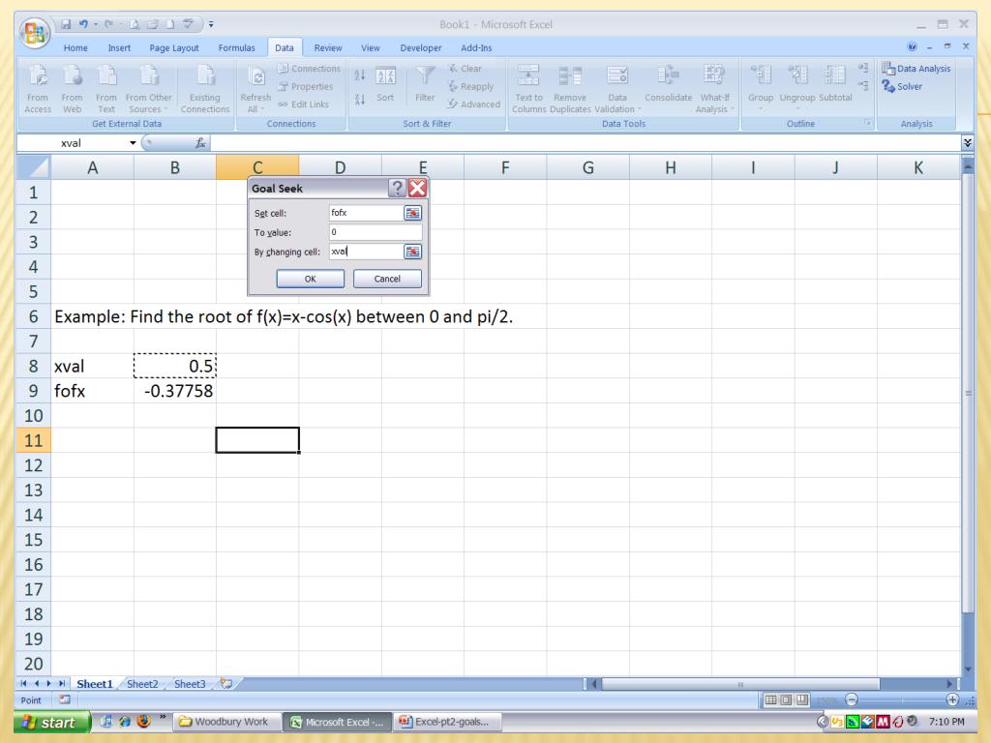Click By changing cell range selector icon

(x=412, y=252)
